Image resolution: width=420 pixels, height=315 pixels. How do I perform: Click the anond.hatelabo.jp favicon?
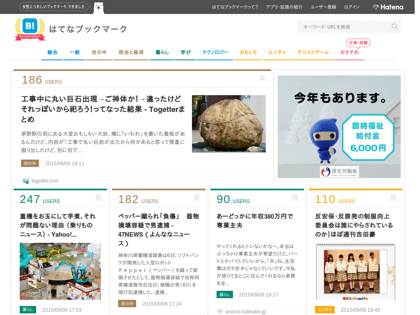220,312
